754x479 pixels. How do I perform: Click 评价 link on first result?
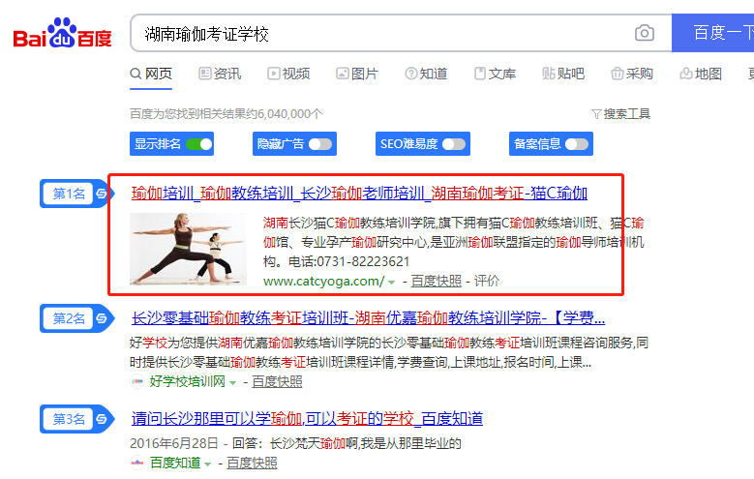(487, 281)
